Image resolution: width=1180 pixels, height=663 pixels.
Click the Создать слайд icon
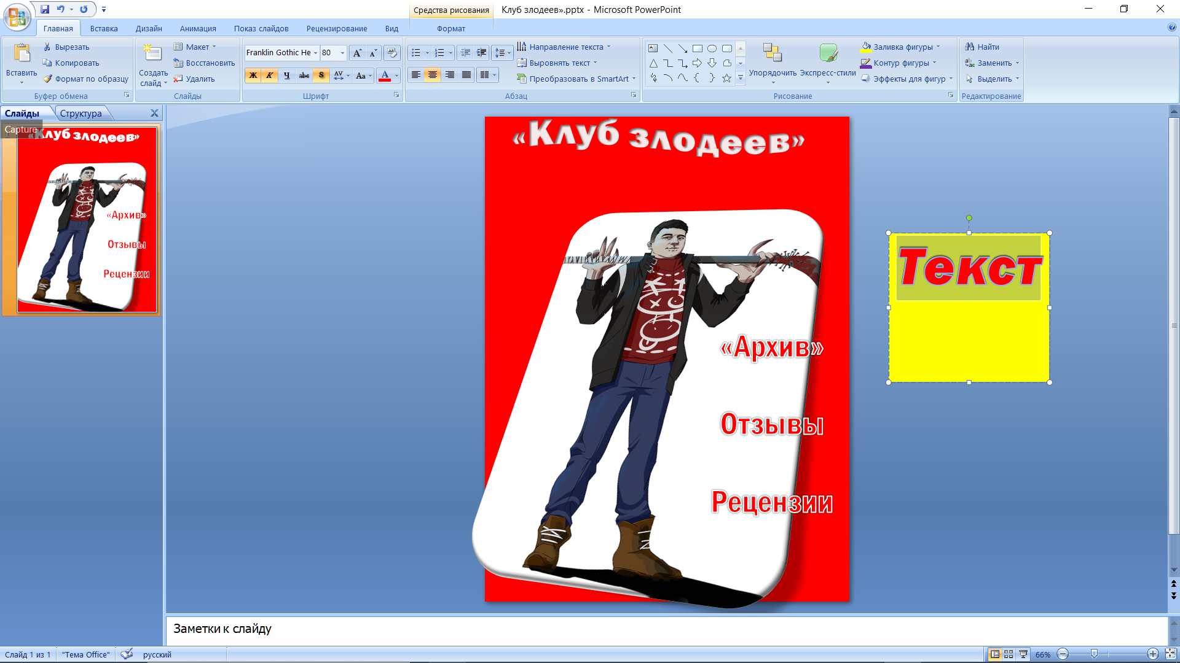click(x=152, y=53)
